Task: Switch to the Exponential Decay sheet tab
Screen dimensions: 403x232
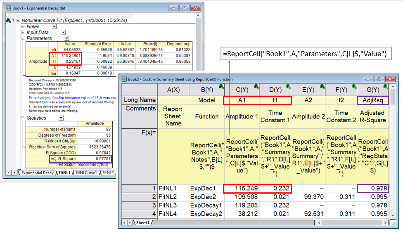Action: (37, 173)
